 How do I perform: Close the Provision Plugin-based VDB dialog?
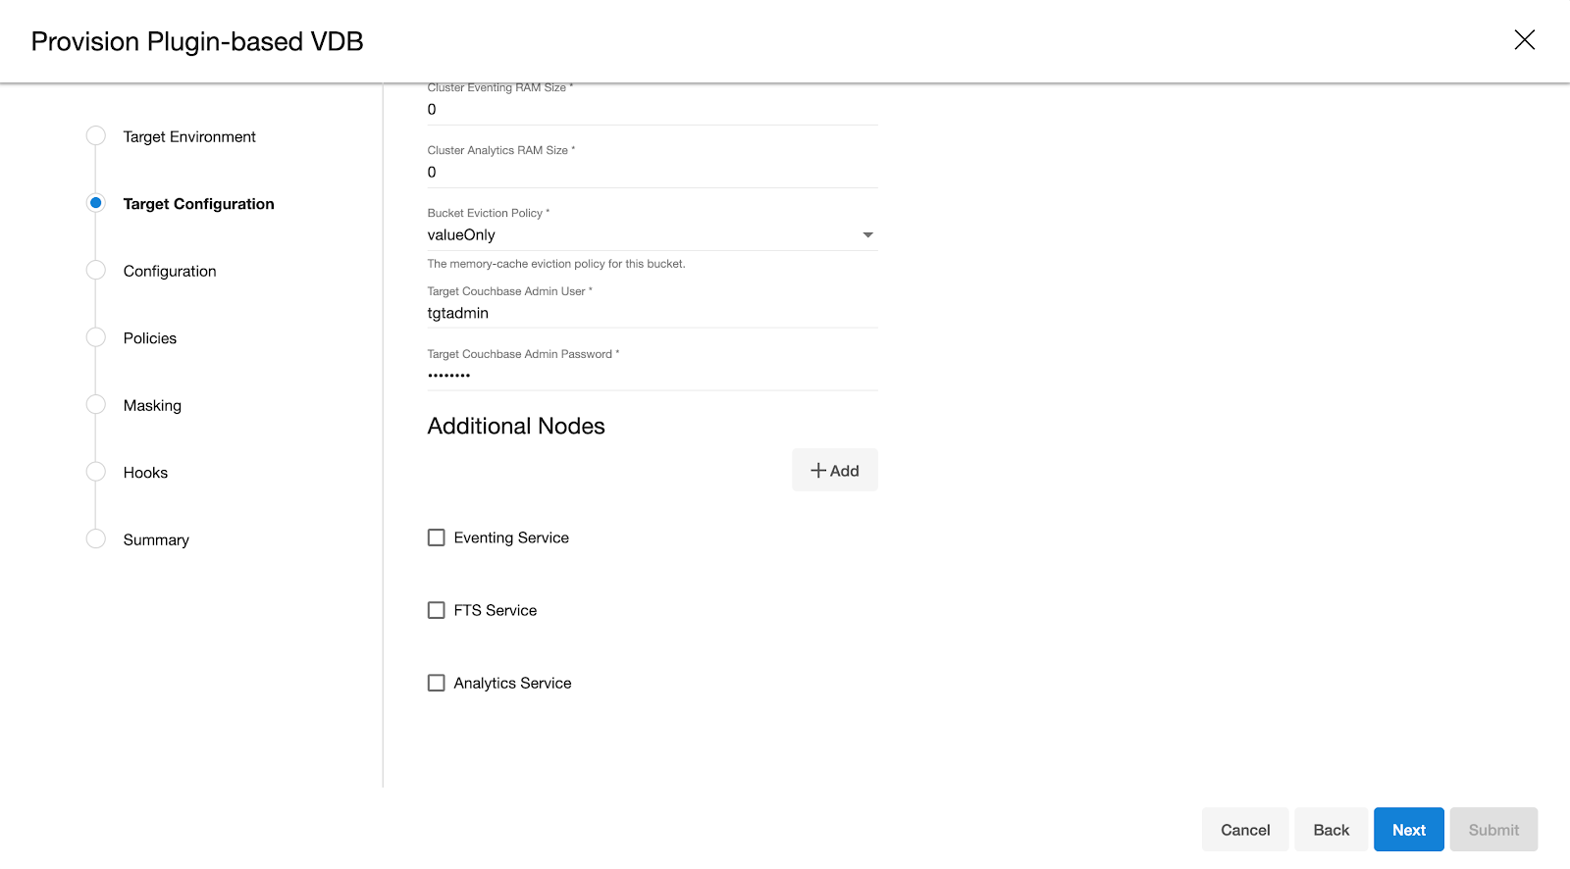1524,40
